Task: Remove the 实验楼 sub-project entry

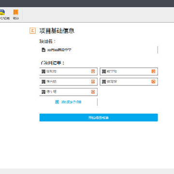Action: 93,72
